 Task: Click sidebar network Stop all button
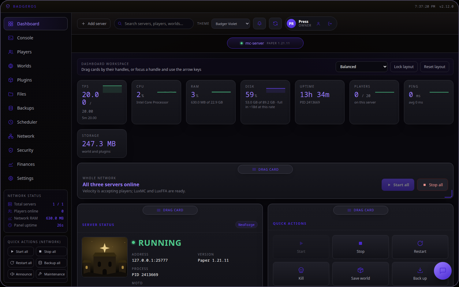point(51,252)
